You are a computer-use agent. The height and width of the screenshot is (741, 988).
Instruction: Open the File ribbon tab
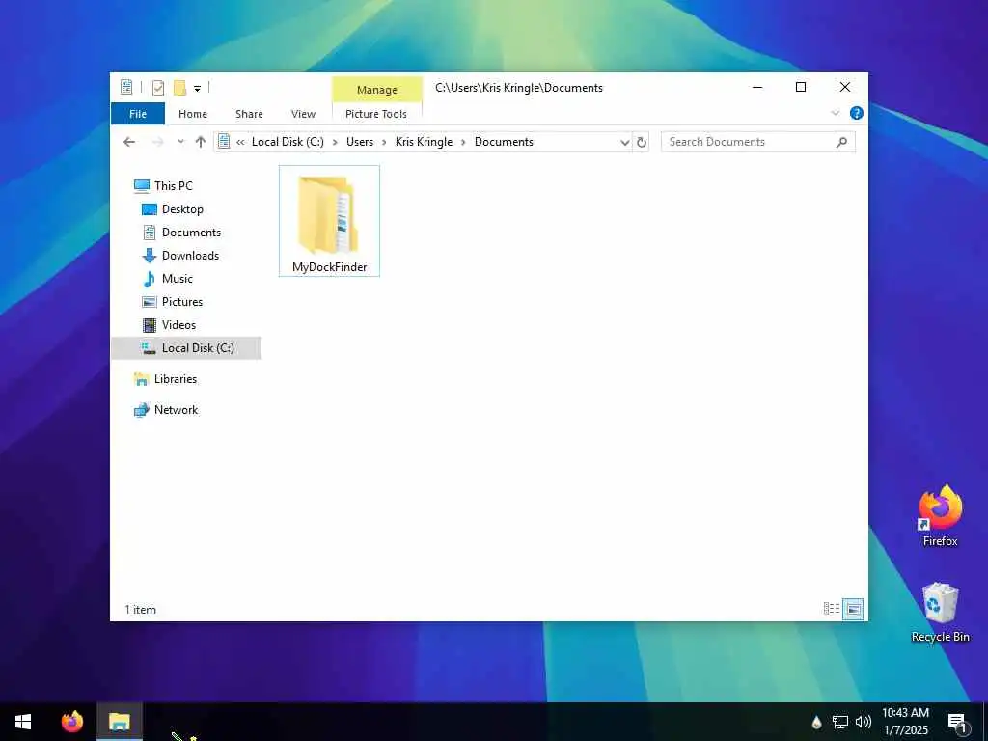pyautogui.click(x=137, y=114)
